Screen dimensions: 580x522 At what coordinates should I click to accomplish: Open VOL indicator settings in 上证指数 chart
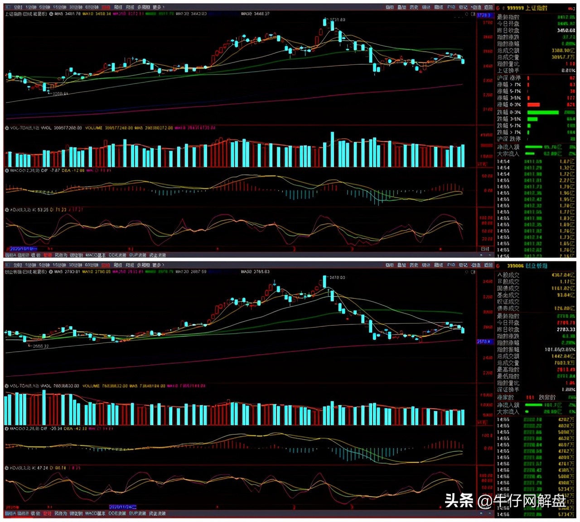pos(7,128)
